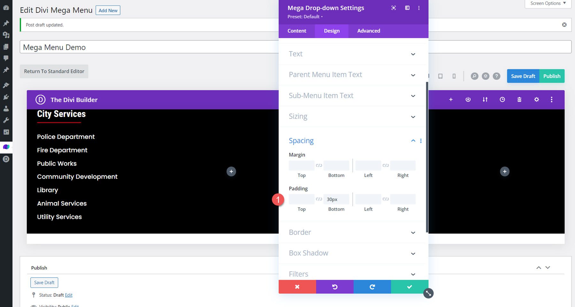Toggle linked values for left and right padding
This screenshot has width=575, height=307.
(x=386, y=199)
